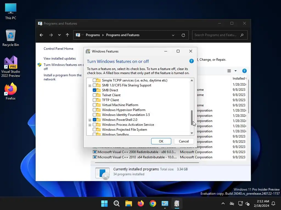Click the Programs and Features help icon
This screenshot has height=210, width=281.
click(x=244, y=71)
